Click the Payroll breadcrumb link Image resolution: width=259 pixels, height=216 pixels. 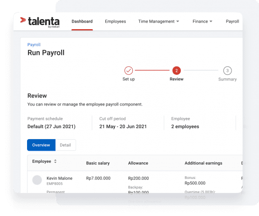34,45
